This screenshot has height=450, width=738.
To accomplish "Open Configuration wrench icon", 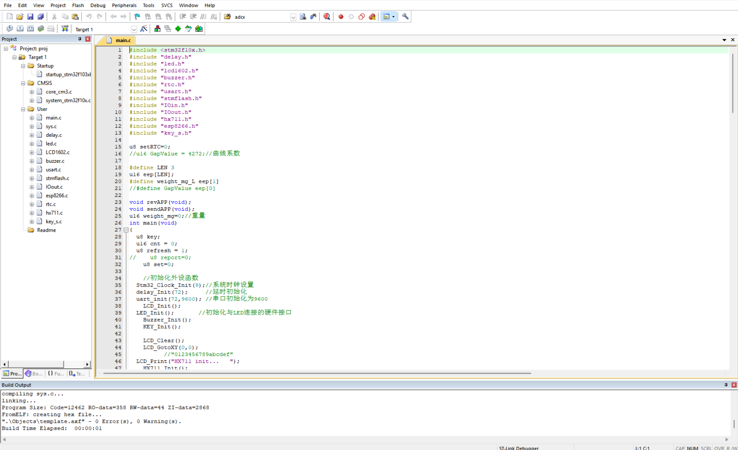I will click(405, 17).
